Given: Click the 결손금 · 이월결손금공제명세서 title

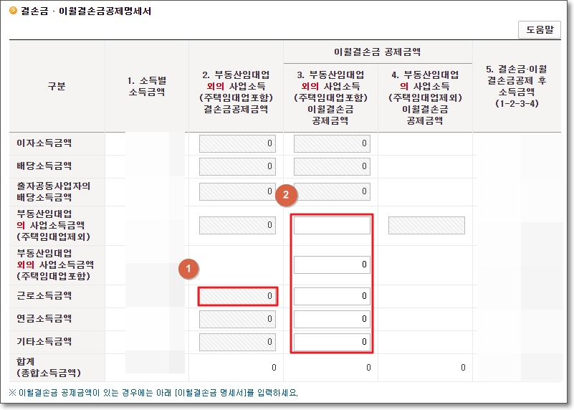Looking at the screenshot, I should 86,11.
